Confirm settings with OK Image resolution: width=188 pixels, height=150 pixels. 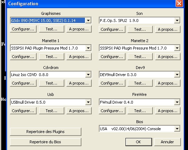[x=139, y=142]
